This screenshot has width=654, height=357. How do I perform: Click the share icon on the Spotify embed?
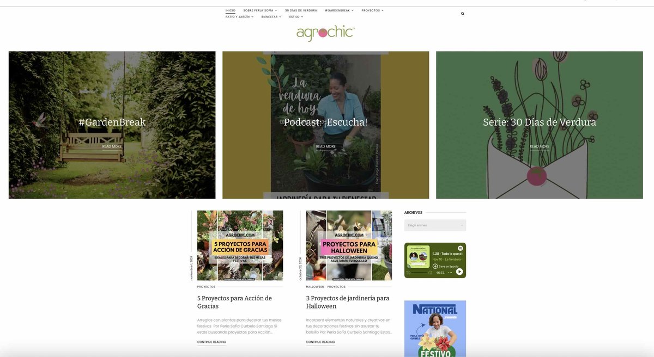coord(431,272)
